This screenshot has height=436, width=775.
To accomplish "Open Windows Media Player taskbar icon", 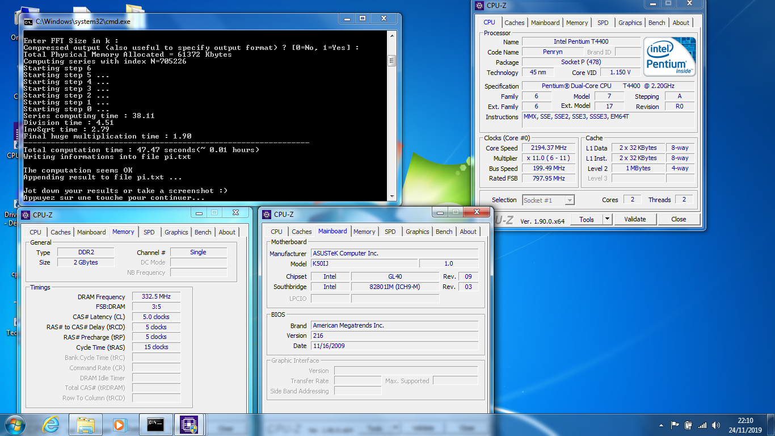I will tap(119, 424).
